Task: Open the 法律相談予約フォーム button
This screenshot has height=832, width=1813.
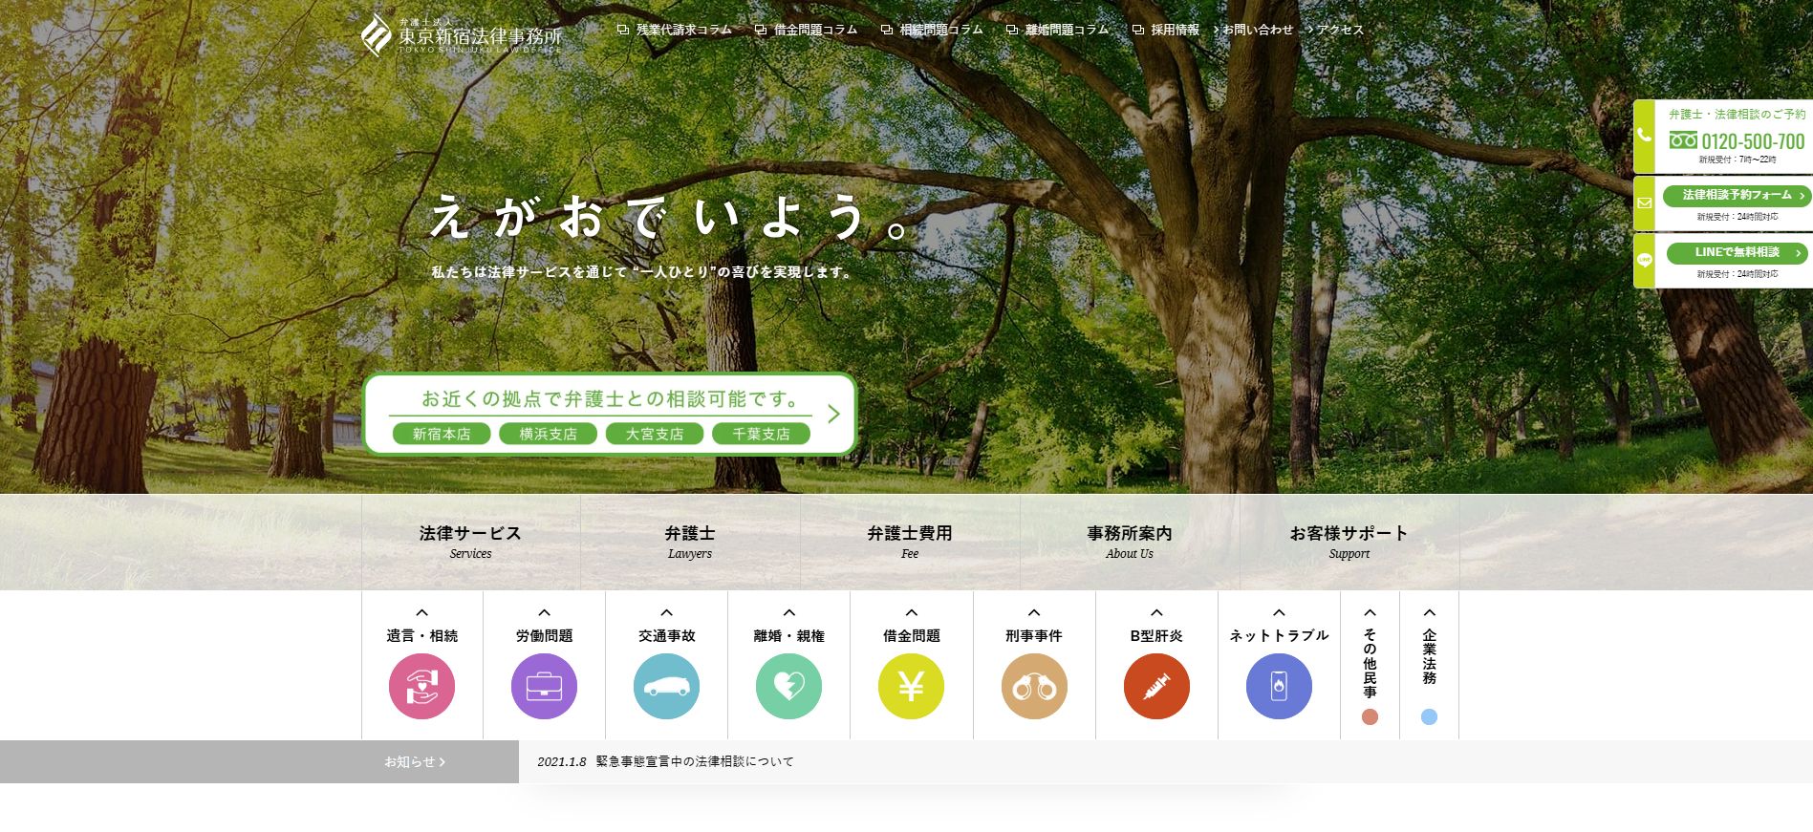Action: tap(1737, 195)
